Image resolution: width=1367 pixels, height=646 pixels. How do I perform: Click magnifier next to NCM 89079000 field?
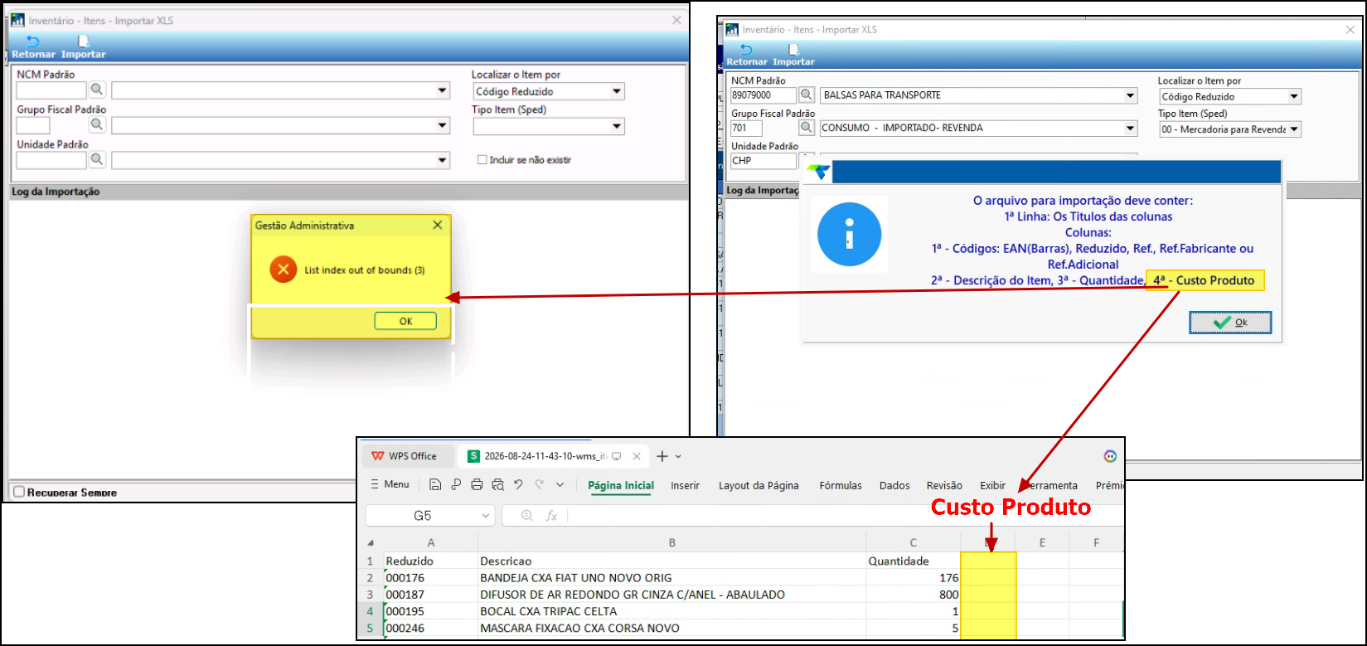pyautogui.click(x=807, y=95)
